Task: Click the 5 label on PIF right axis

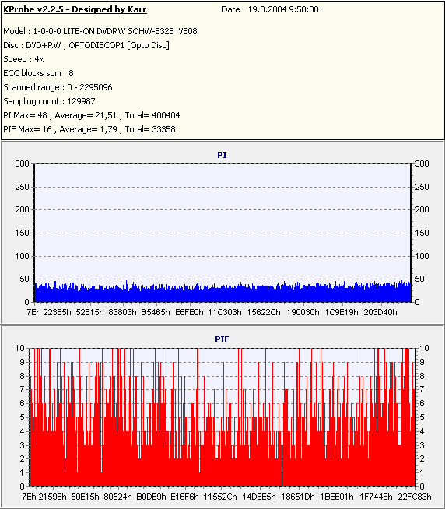Action: [422, 417]
